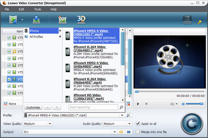208x138 pixels.
Task: Uncheck the highlighted VTS row checkbox
Action: click(9, 79)
